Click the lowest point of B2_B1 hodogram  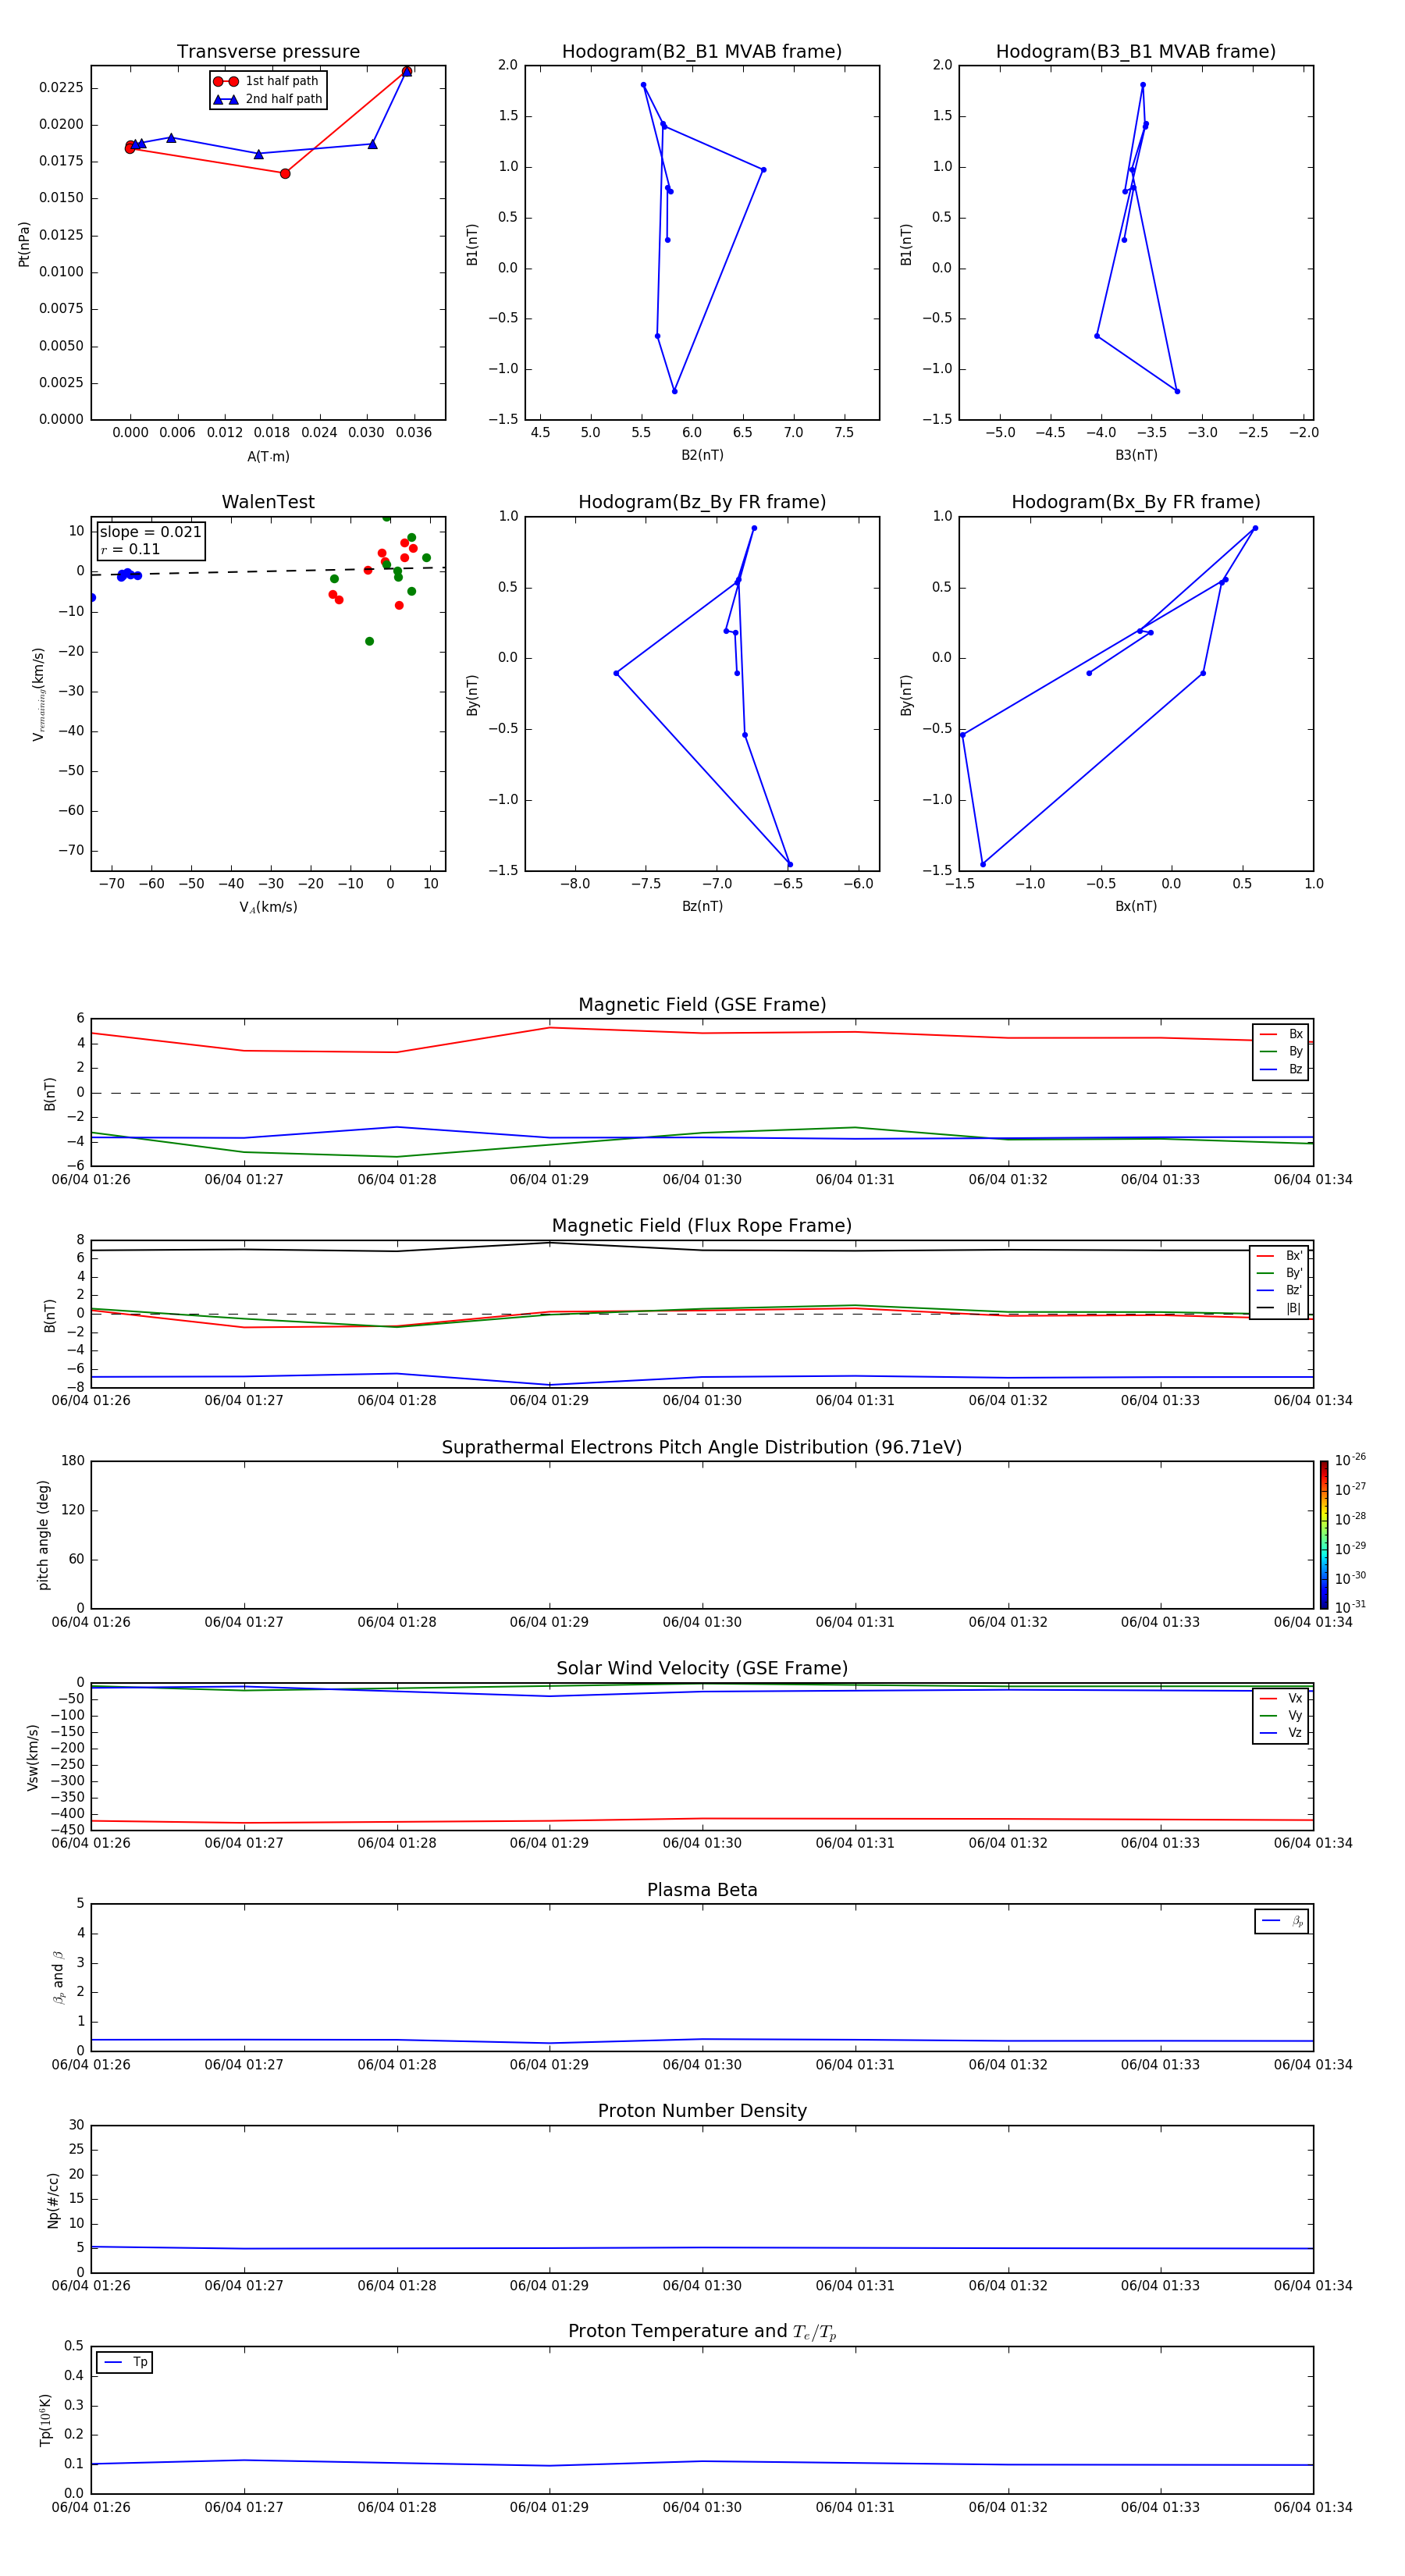(674, 391)
